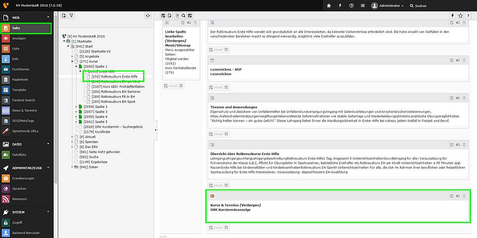Open the Liste module
Screen dimensions: 477x238
point(15,48)
